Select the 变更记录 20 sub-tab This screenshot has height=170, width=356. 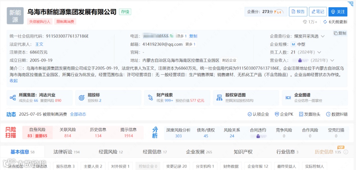tap(176, 166)
